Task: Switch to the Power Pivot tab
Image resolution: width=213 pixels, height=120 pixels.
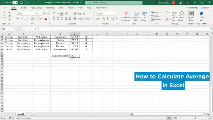Action: pyautogui.click(x=101, y=8)
